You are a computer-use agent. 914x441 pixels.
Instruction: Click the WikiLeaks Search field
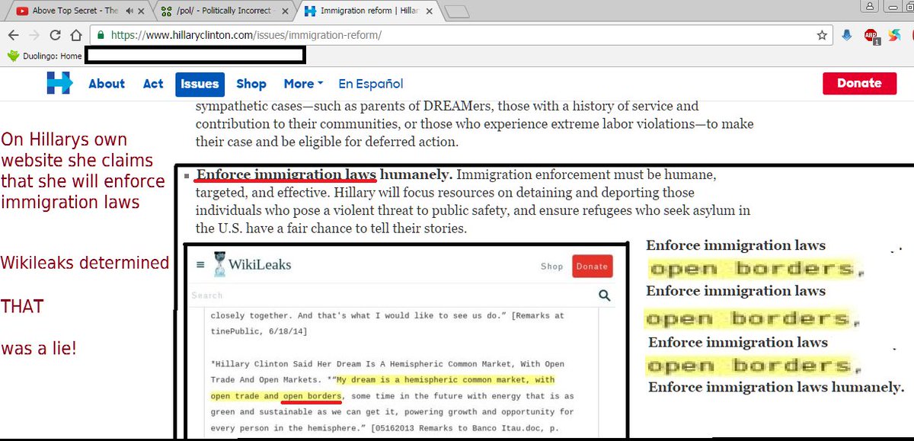point(392,296)
